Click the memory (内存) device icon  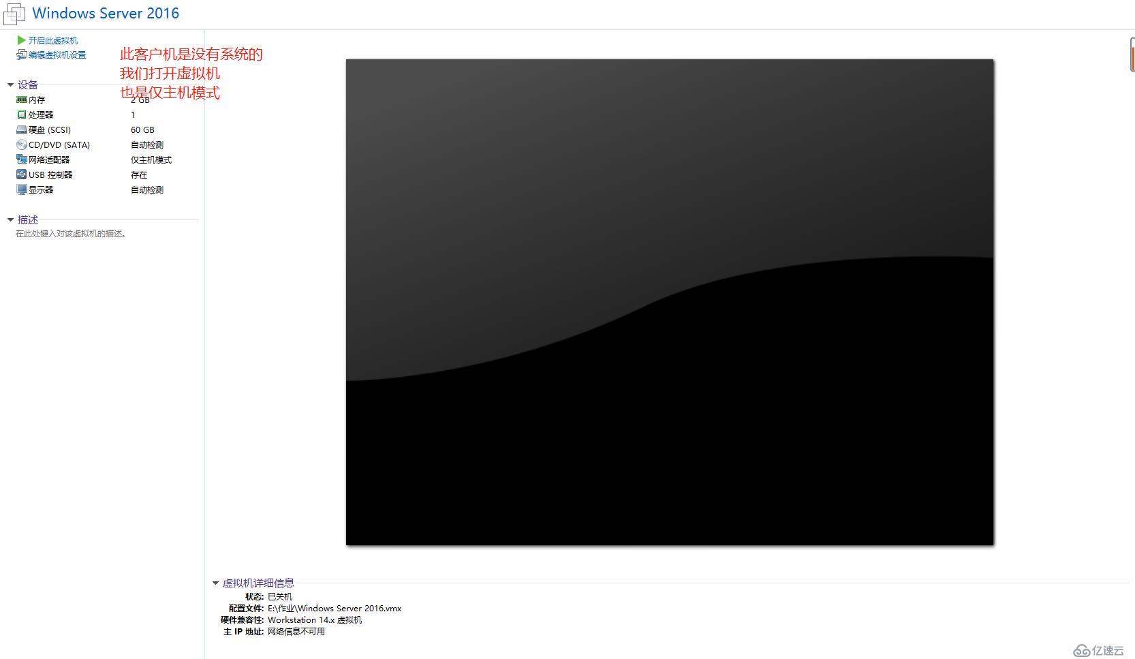(21, 99)
